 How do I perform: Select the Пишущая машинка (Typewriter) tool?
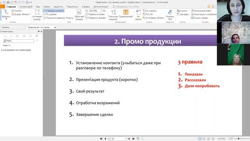coord(113,15)
